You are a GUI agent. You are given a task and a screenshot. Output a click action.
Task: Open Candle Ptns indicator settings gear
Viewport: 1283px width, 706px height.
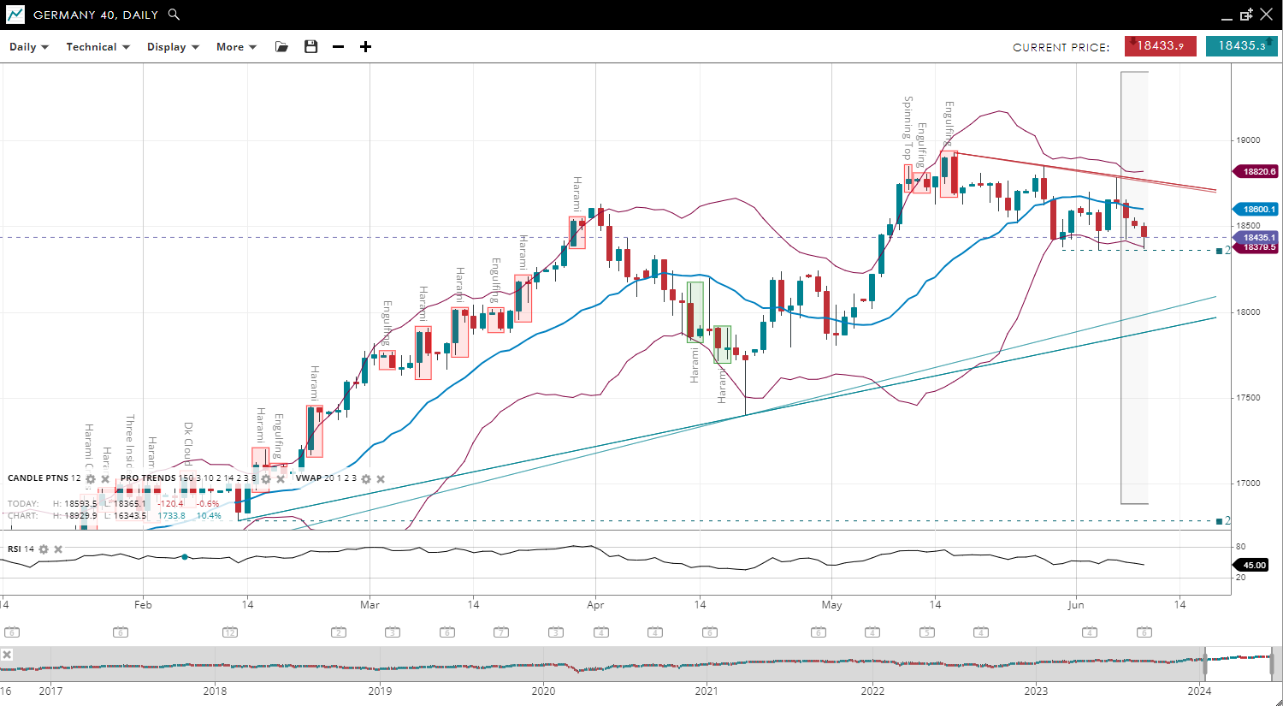click(91, 479)
